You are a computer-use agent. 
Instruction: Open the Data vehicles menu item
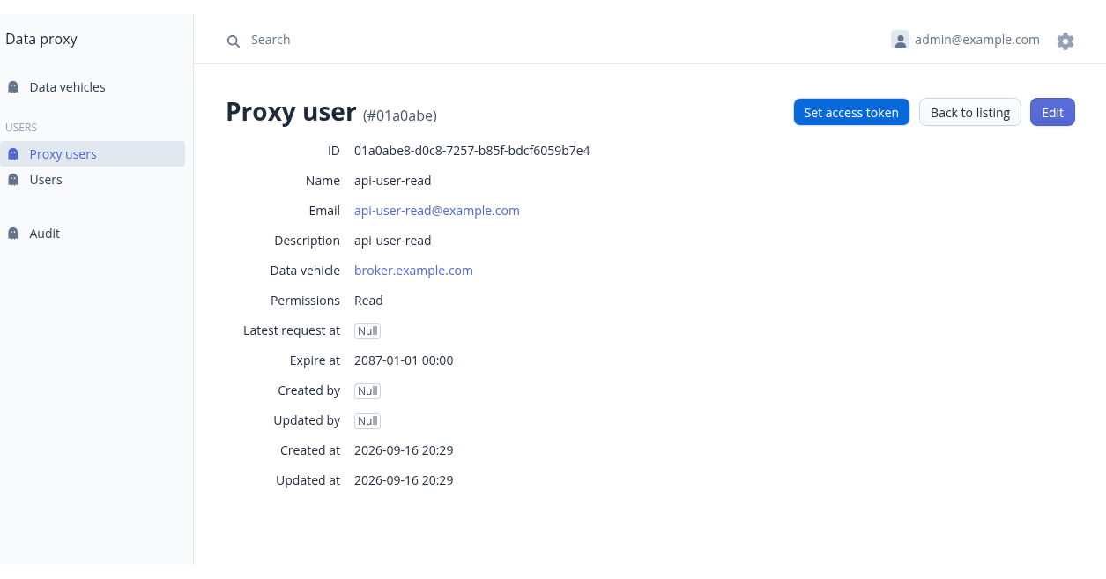[x=93, y=87]
